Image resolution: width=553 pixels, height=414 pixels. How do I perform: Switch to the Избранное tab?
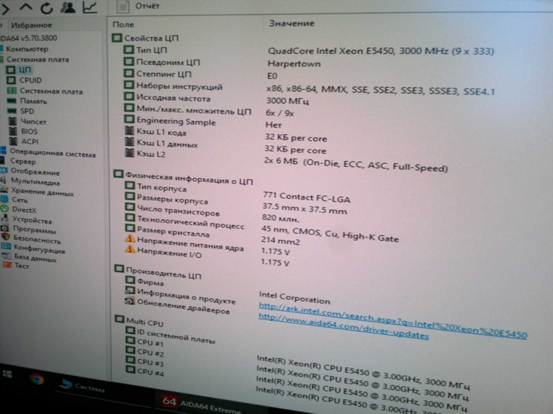[31, 25]
